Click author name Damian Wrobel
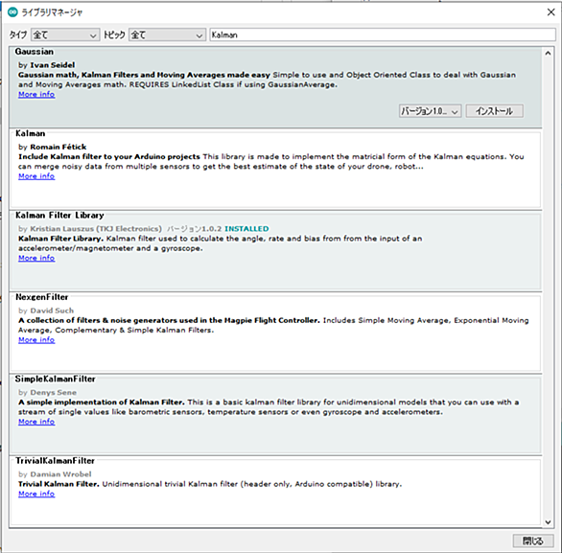This screenshot has width=562, height=553. coord(60,474)
